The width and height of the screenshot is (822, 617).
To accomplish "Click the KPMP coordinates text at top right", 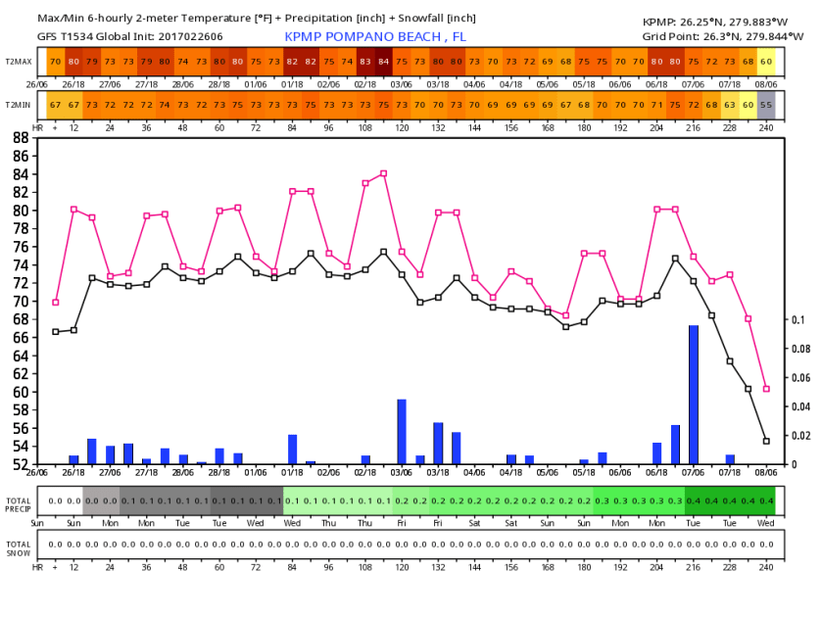I will [x=715, y=21].
